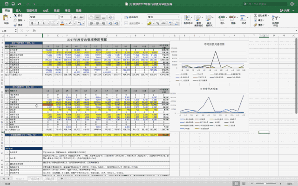This screenshot has width=298, height=186.
Task: Switch to the 页面布局 (Page Layout) tab
Action: [32, 11]
